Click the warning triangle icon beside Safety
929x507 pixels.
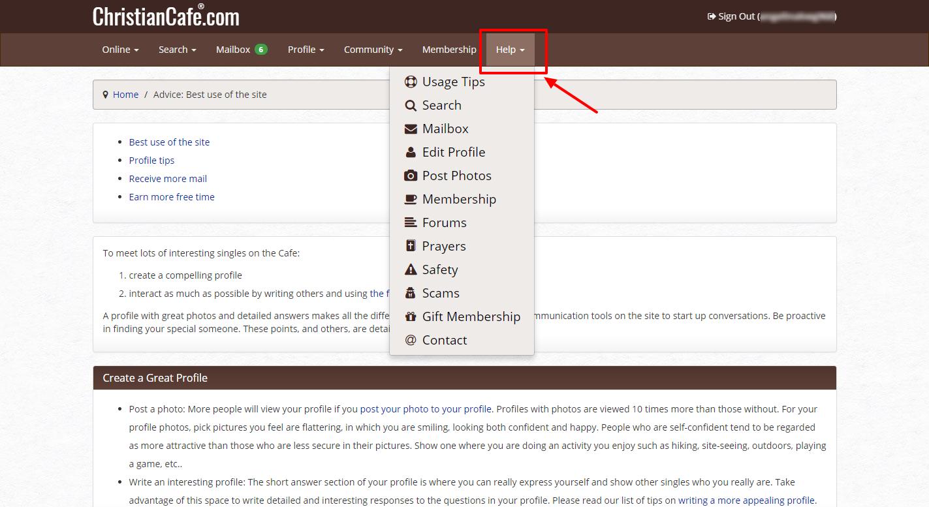411,269
